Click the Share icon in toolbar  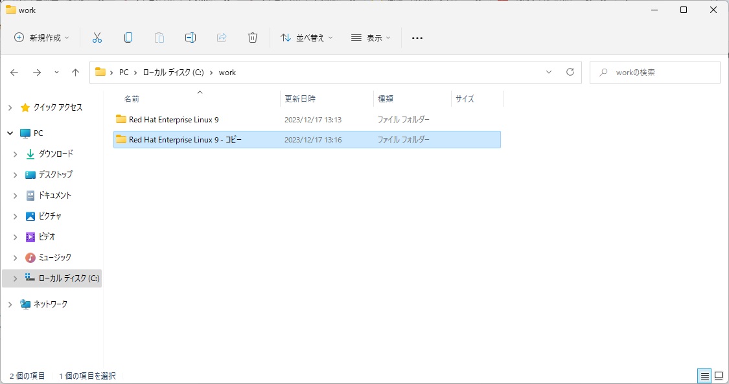[x=222, y=38]
